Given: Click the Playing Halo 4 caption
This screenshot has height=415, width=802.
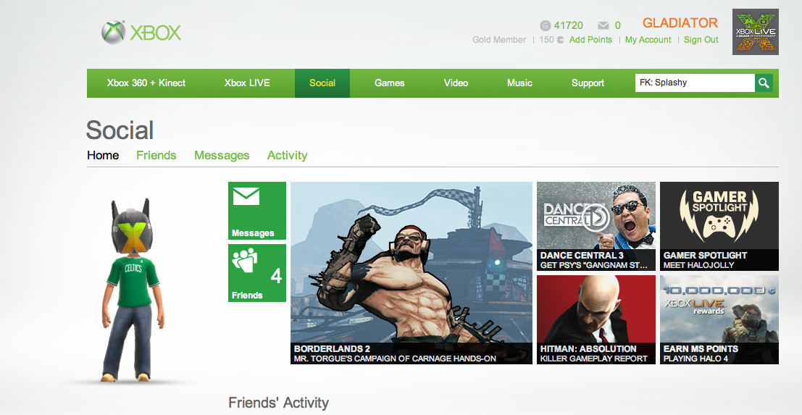Looking at the screenshot, I should [x=697, y=359].
